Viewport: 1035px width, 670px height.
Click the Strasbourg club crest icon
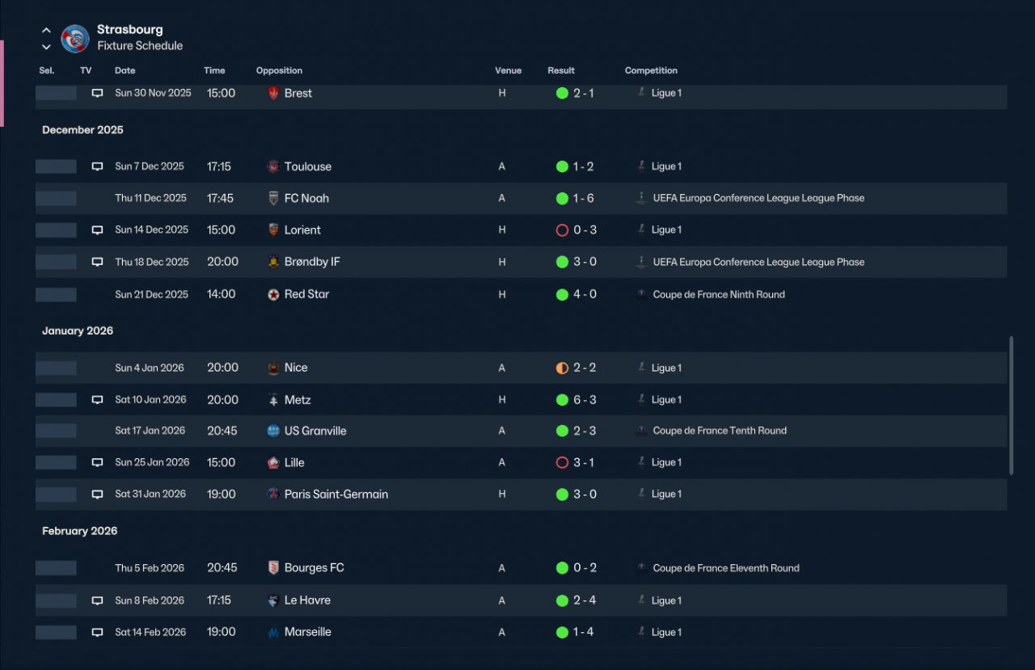(75, 38)
